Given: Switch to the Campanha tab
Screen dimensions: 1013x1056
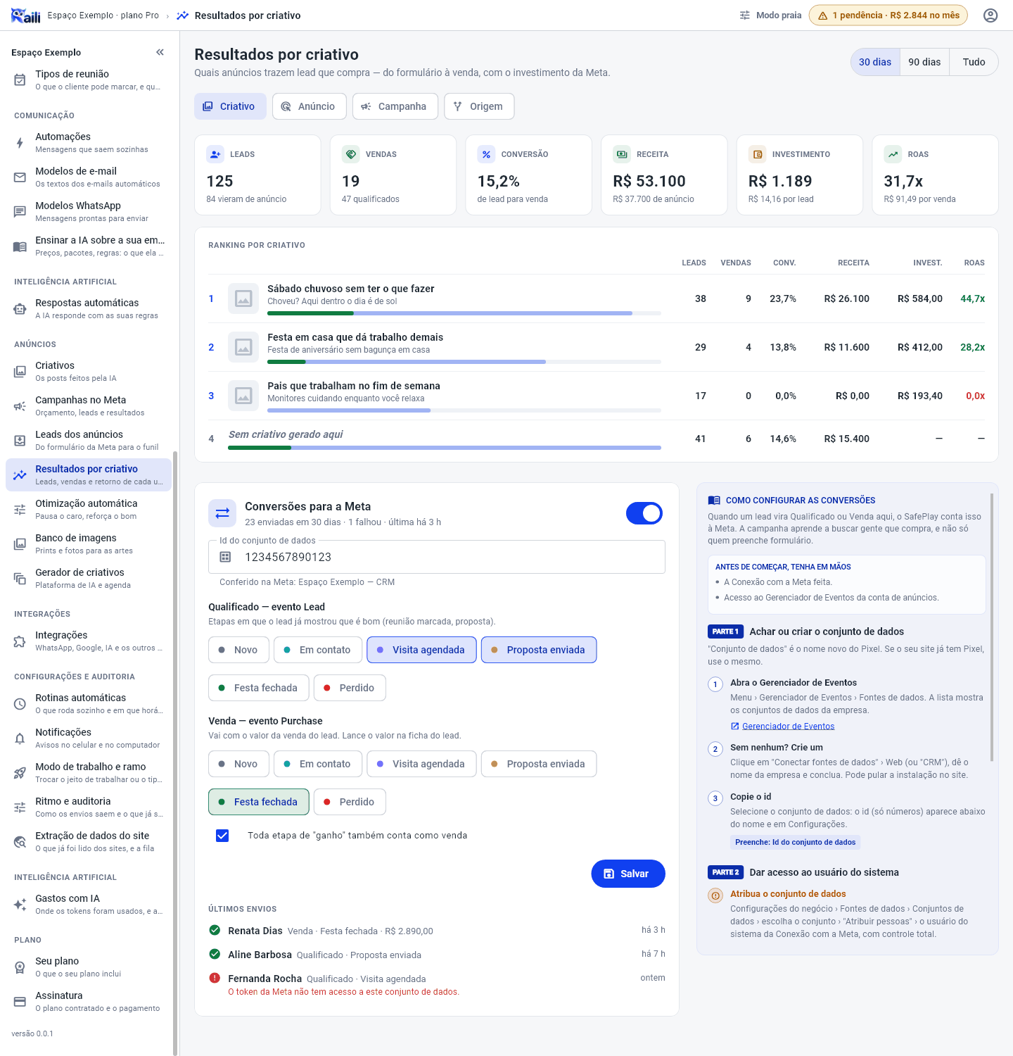Looking at the screenshot, I should 395,106.
